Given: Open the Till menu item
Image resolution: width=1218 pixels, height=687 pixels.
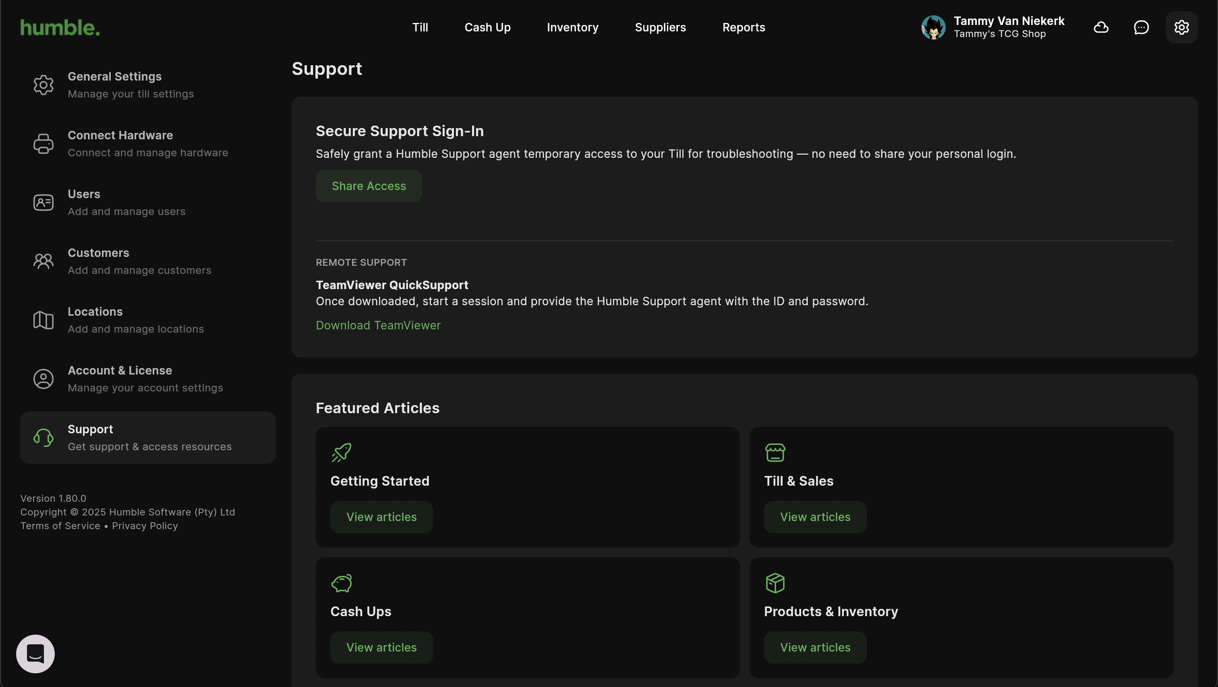Looking at the screenshot, I should [420, 27].
